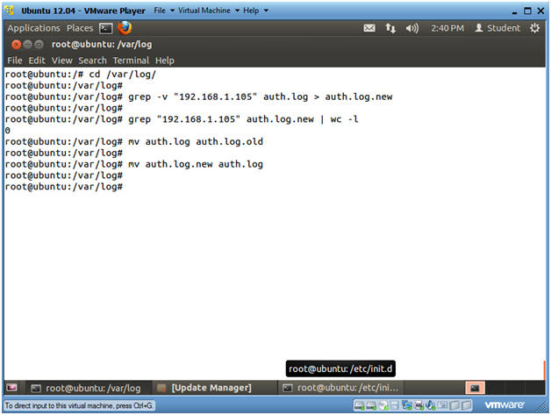Screen dimensions: 551x415
Task: Open the network connections indicator
Action: [390, 28]
